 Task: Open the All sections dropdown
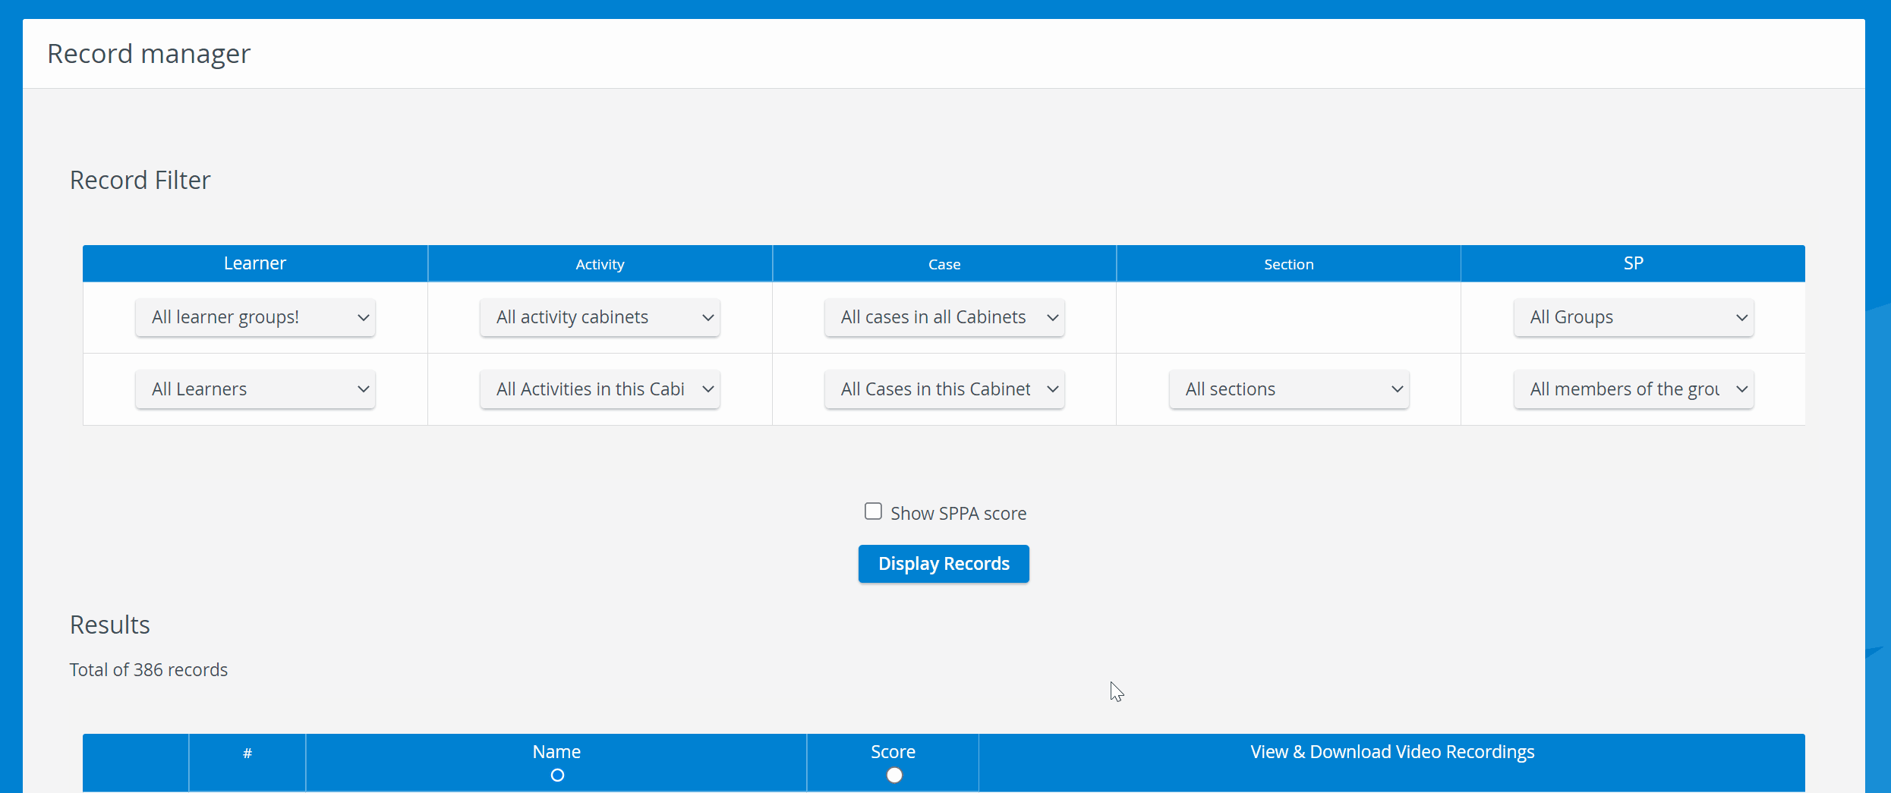coord(1289,389)
